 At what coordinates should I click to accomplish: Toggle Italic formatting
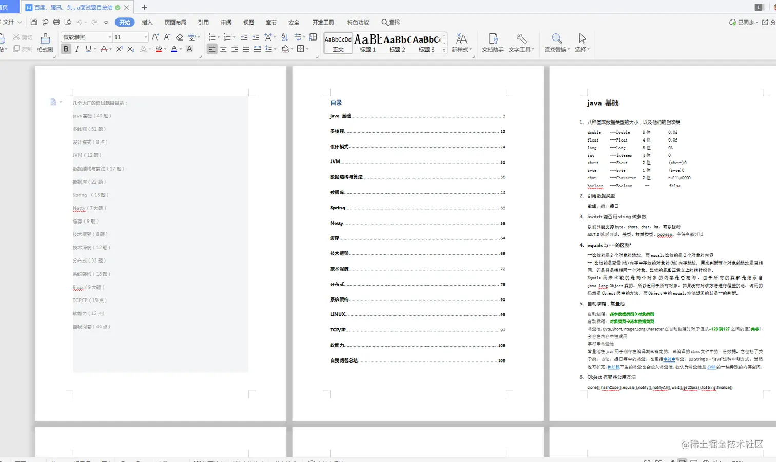[x=77, y=49]
